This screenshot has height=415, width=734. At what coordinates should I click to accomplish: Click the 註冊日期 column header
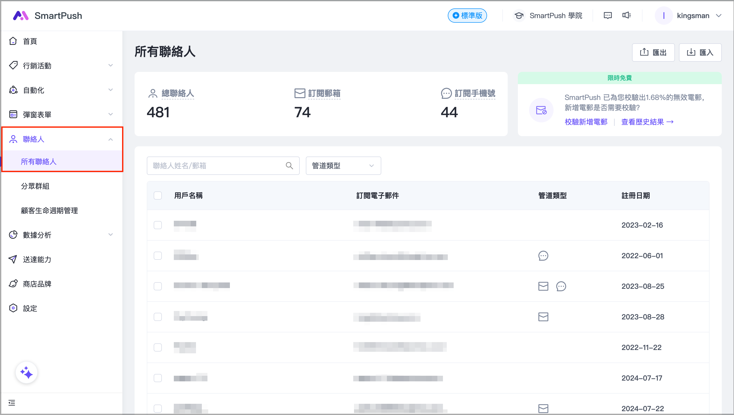tap(636, 196)
